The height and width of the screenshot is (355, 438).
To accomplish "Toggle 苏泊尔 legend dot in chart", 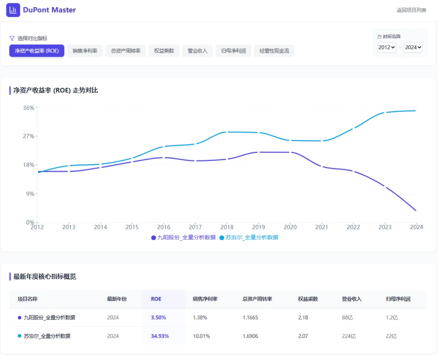I will pyautogui.click(x=221, y=238).
